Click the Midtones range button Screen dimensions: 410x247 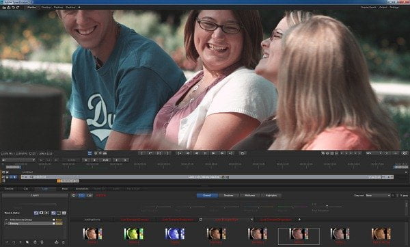[249, 196]
